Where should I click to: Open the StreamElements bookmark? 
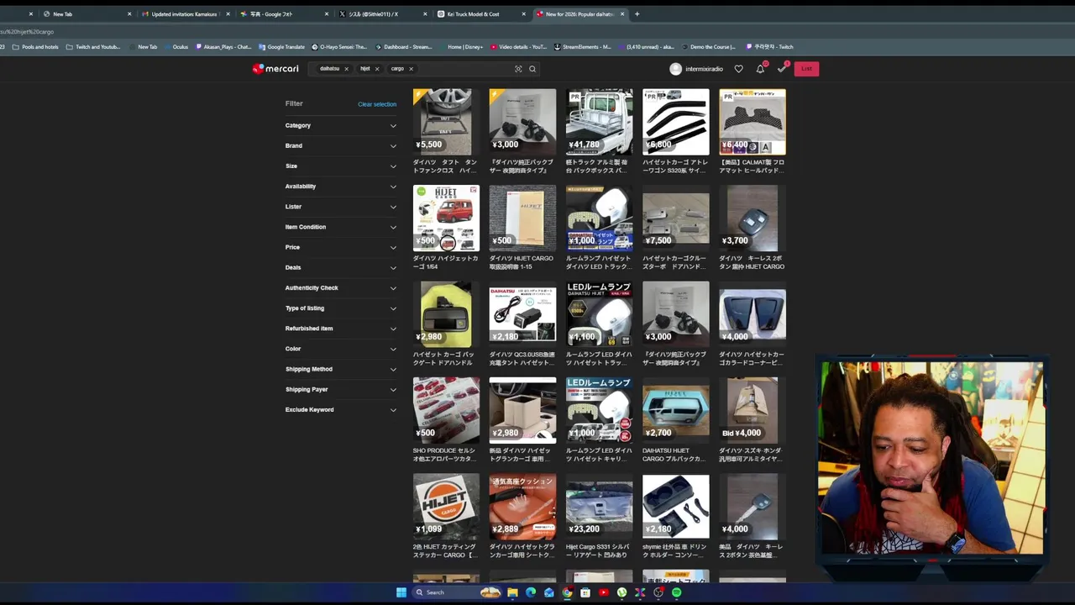[582, 47]
